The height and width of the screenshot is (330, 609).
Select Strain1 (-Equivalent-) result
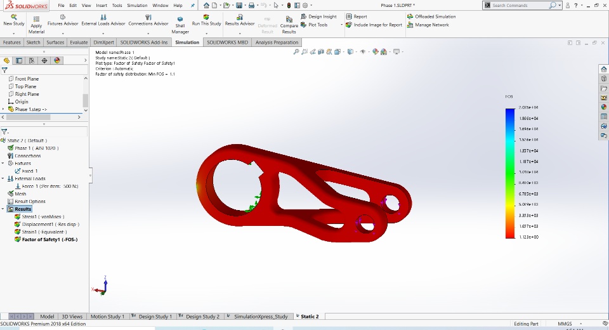pyautogui.click(x=44, y=232)
